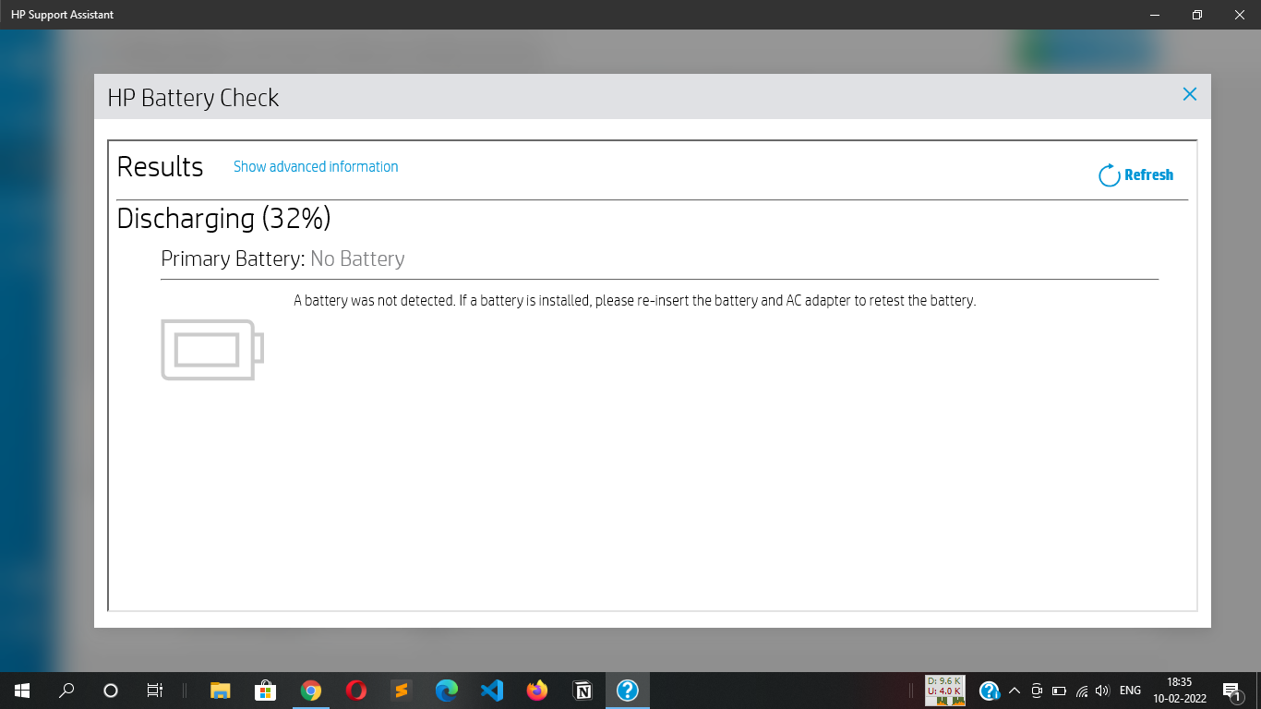This screenshot has width=1261, height=709.
Task: Open Visual Studio Code from the taskbar
Action: tap(491, 690)
